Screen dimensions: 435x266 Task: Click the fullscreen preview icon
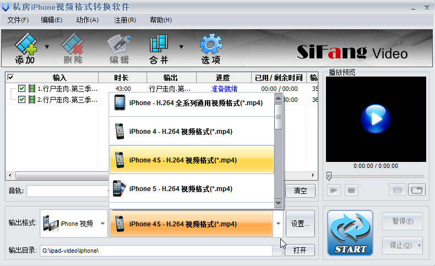pyautogui.click(x=417, y=191)
